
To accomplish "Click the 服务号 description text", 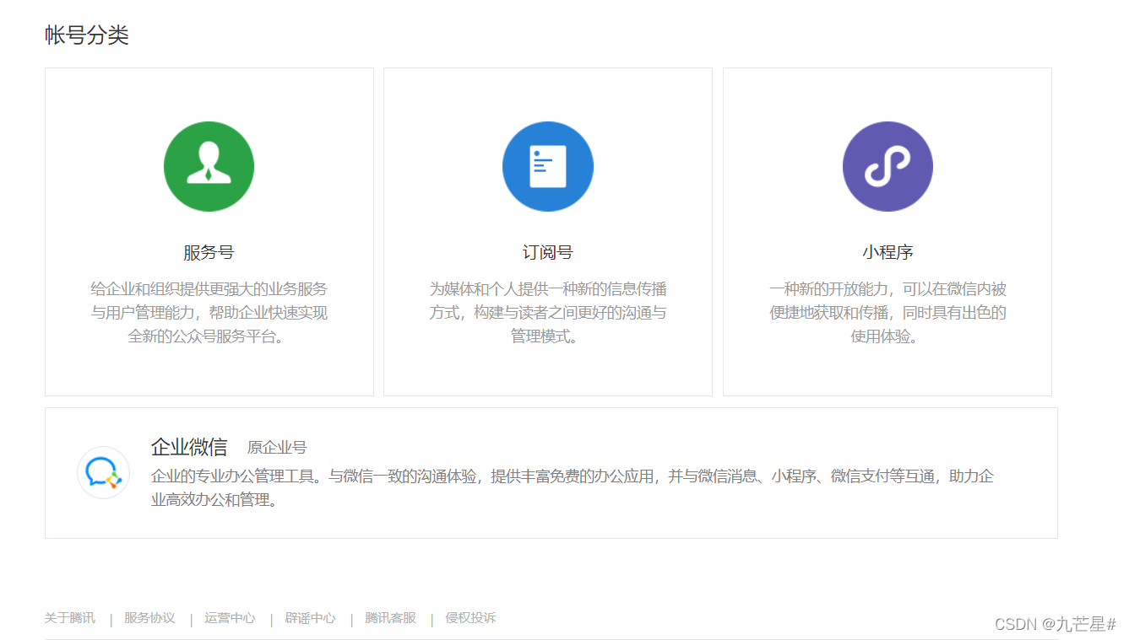I will [x=209, y=313].
